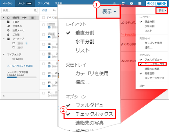This screenshot has width=169, height=132.
Task: Open the 表示 dropdown at top right
Action: (162, 10)
